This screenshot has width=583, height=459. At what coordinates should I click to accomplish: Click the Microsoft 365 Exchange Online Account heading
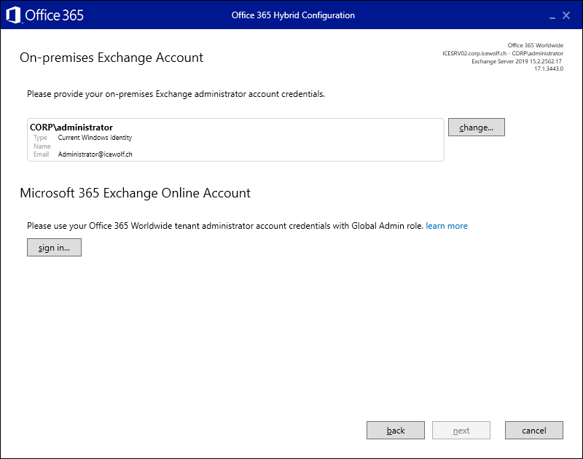135,193
